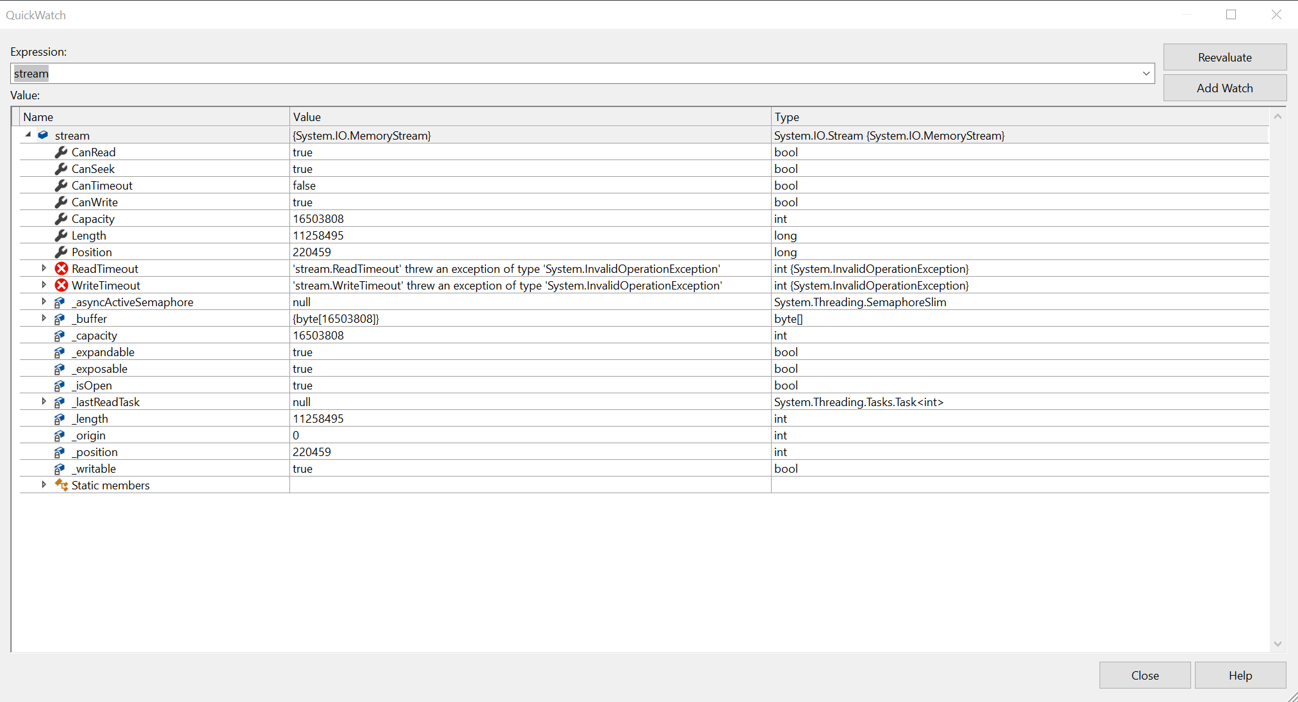Click the field icon next to _position
Screen dimensions: 1298x702
pyautogui.click(x=60, y=452)
